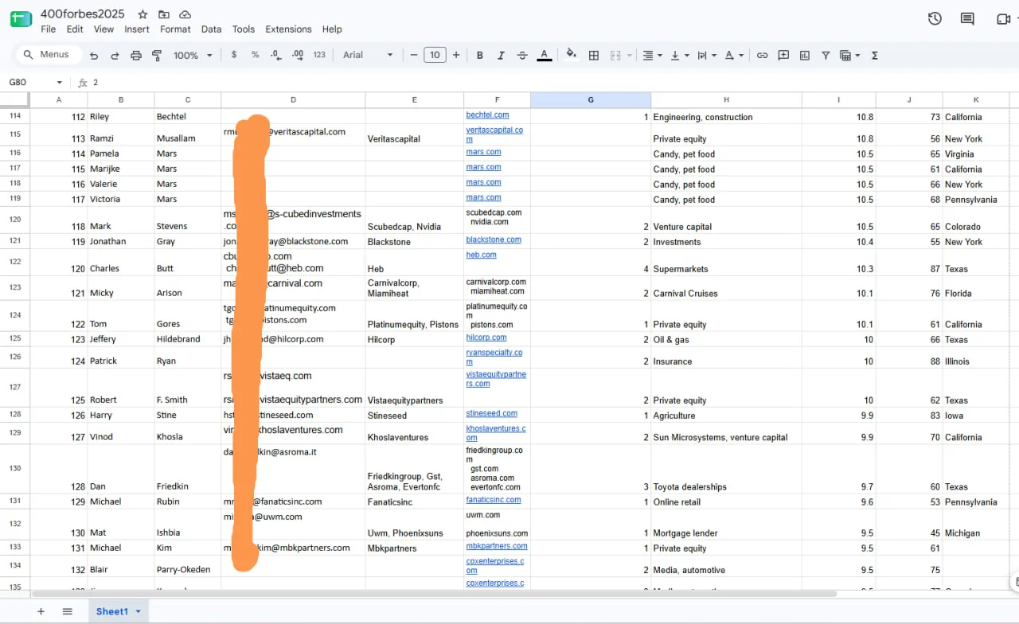Screen dimensions: 1019x624
Task: Open more number formats (123)
Action: point(320,55)
